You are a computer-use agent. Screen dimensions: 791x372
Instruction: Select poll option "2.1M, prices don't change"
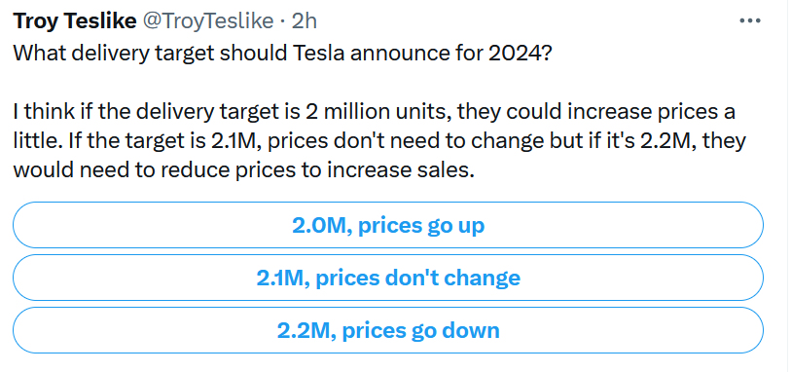point(388,278)
